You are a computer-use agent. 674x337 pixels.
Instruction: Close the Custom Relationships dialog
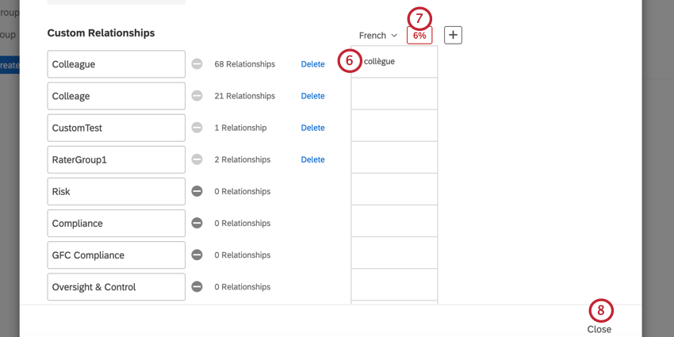tap(599, 329)
